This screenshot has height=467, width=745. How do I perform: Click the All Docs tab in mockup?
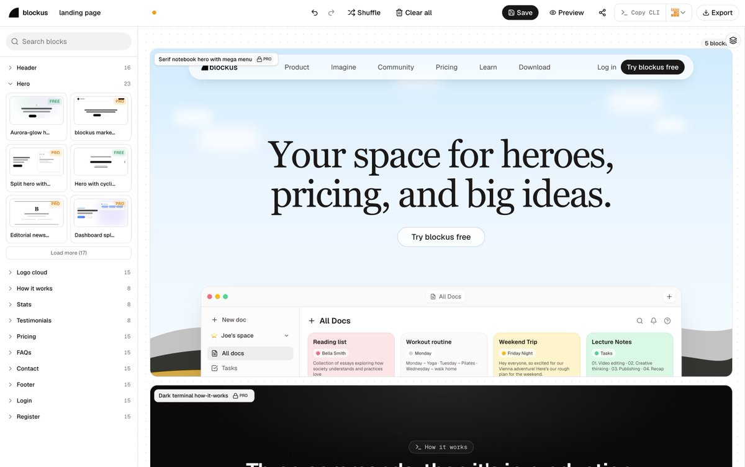446,297
